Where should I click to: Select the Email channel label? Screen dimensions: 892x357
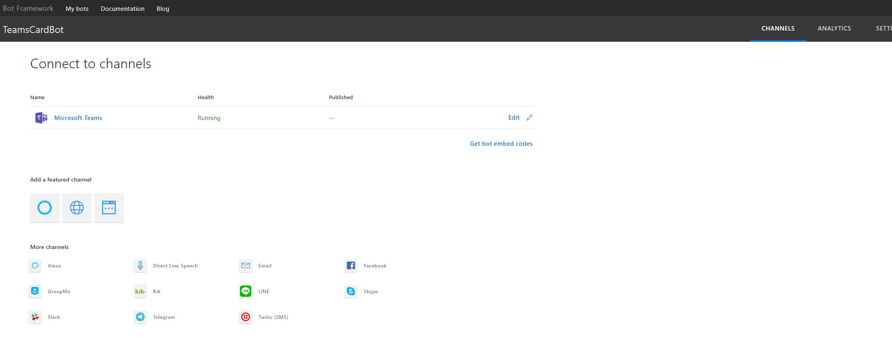click(265, 265)
